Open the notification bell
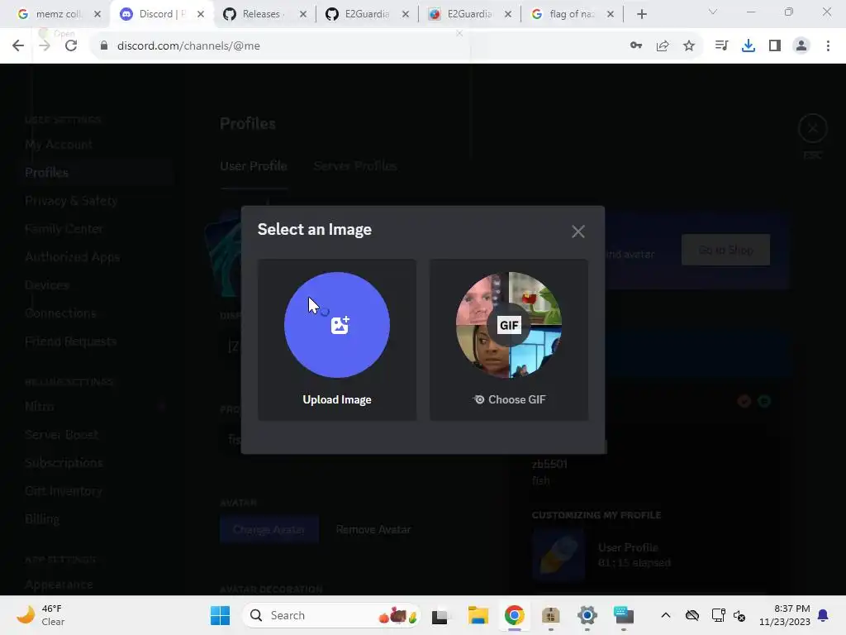Image resolution: width=846 pixels, height=635 pixels. 823,615
